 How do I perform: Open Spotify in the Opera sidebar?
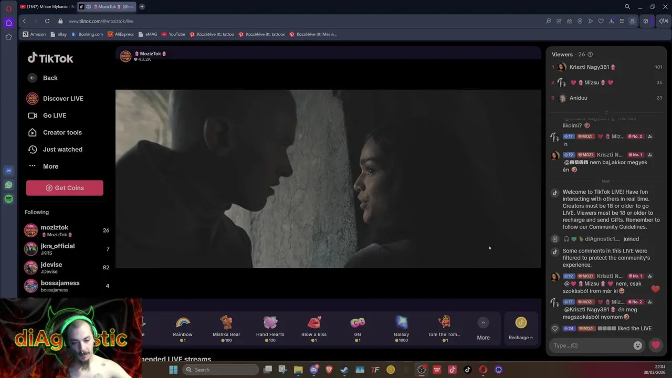click(x=8, y=199)
